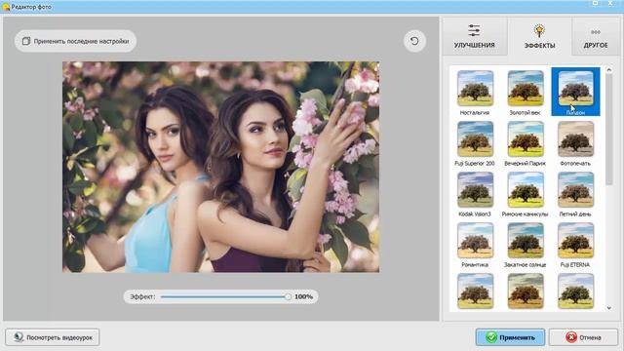Click the effects list scroll-up arrow

[608, 70]
